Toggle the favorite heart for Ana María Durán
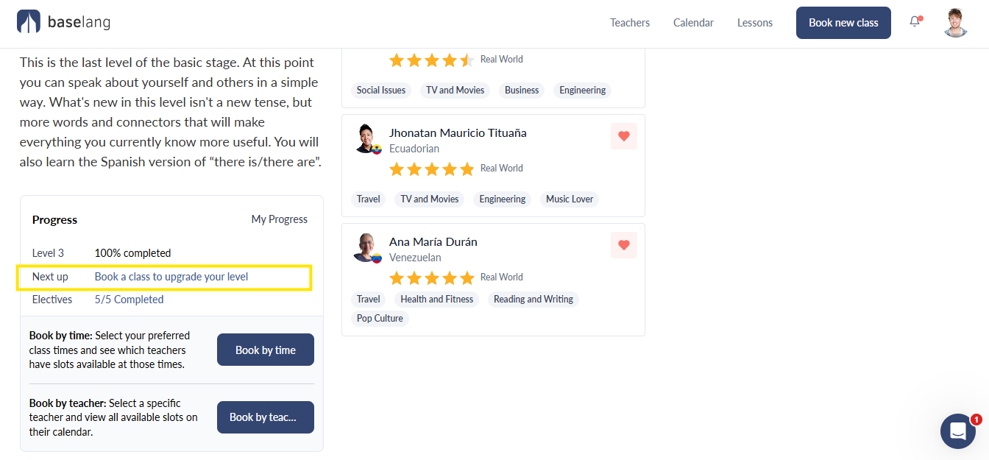This screenshot has width=989, height=460. tap(624, 245)
